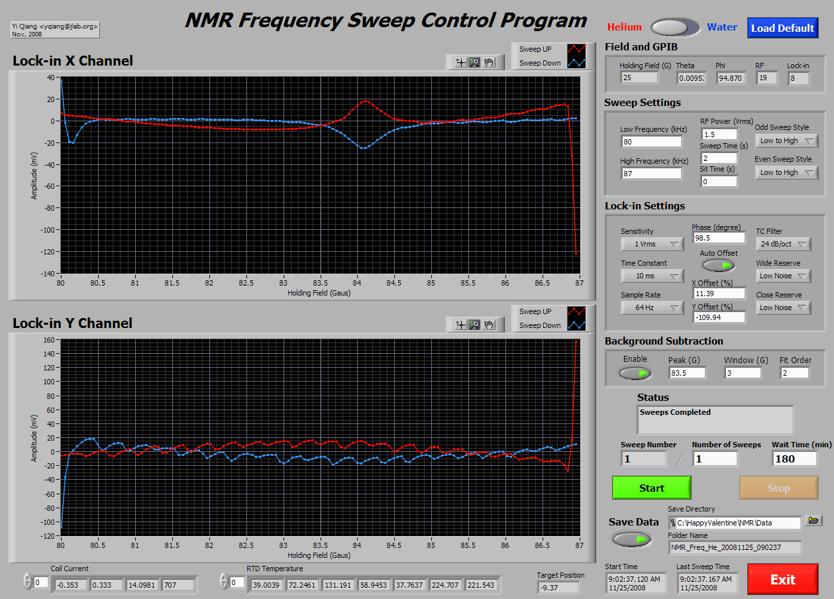The image size is (834, 599).
Task: Click Y Offset (%) input field
Action: coord(719,317)
